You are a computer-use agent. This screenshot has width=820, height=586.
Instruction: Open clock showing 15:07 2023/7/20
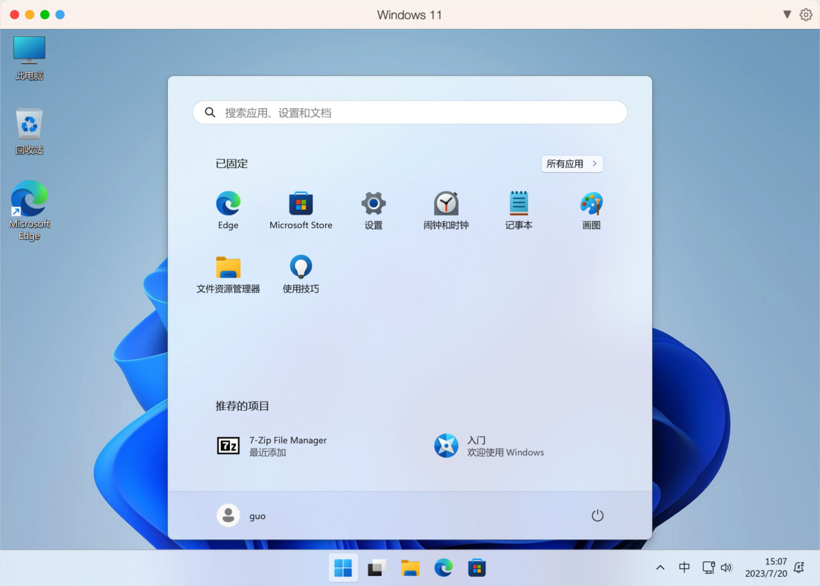point(766,568)
